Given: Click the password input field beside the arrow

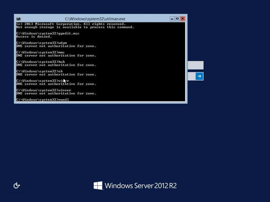Looking at the screenshot, I should click(192, 76).
